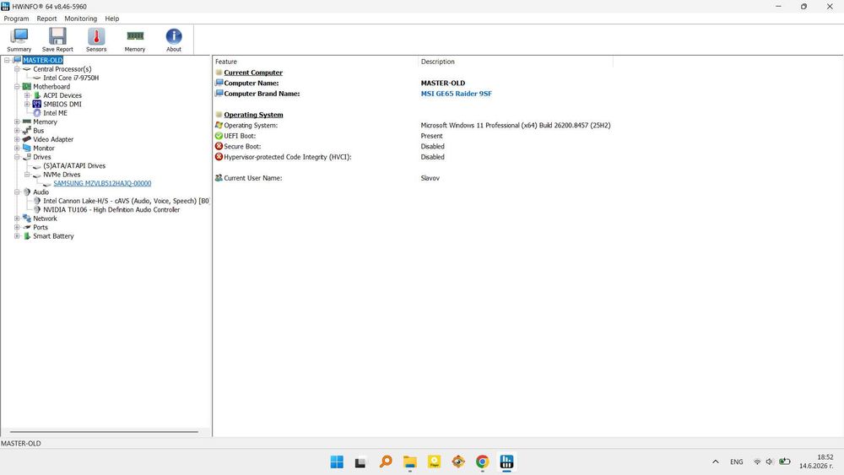Image resolution: width=844 pixels, height=475 pixels.
Task: Collapse the Drives tree node
Action: (17, 157)
